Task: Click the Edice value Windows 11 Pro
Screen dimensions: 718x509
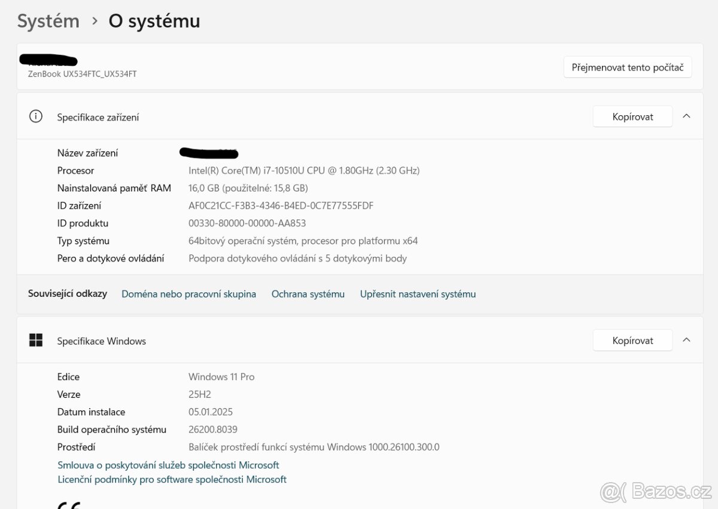Action: (x=220, y=376)
